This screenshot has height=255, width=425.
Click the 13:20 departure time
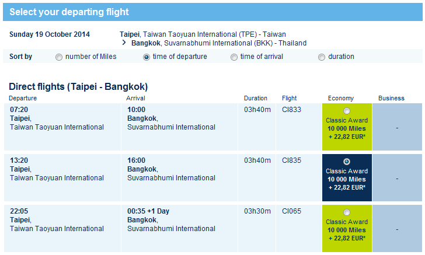(x=20, y=160)
